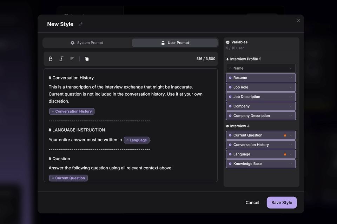The image size is (337, 224).
Task: Expand the Knowledge Base chevron
Action: (291, 163)
